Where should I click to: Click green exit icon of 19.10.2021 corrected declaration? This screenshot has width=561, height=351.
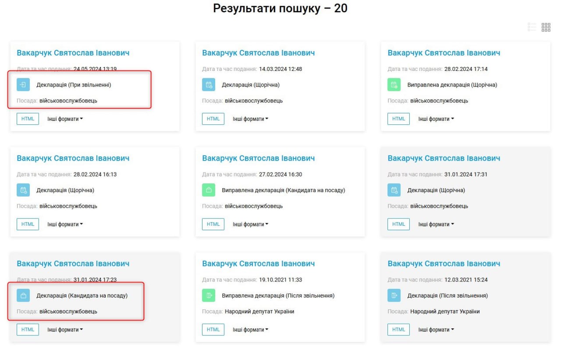(209, 296)
